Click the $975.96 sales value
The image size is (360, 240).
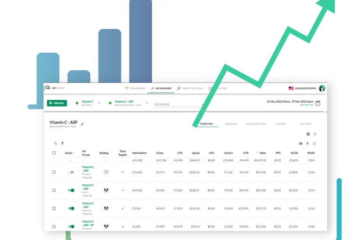[261, 172]
